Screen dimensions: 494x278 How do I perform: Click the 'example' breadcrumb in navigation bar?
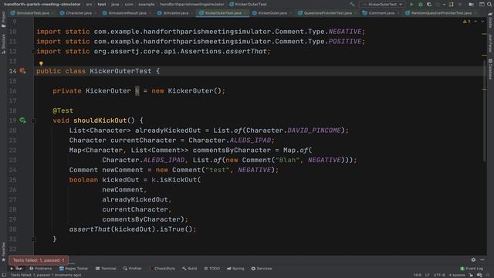click(147, 5)
